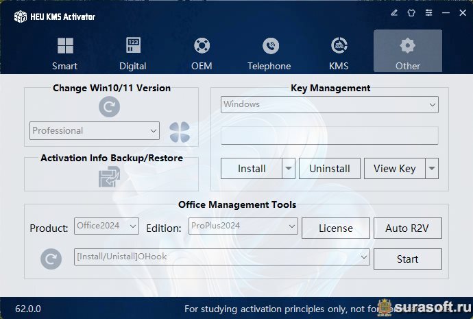Close the HEU KMS Activator window
The height and width of the screenshot is (319, 473).
463,12
